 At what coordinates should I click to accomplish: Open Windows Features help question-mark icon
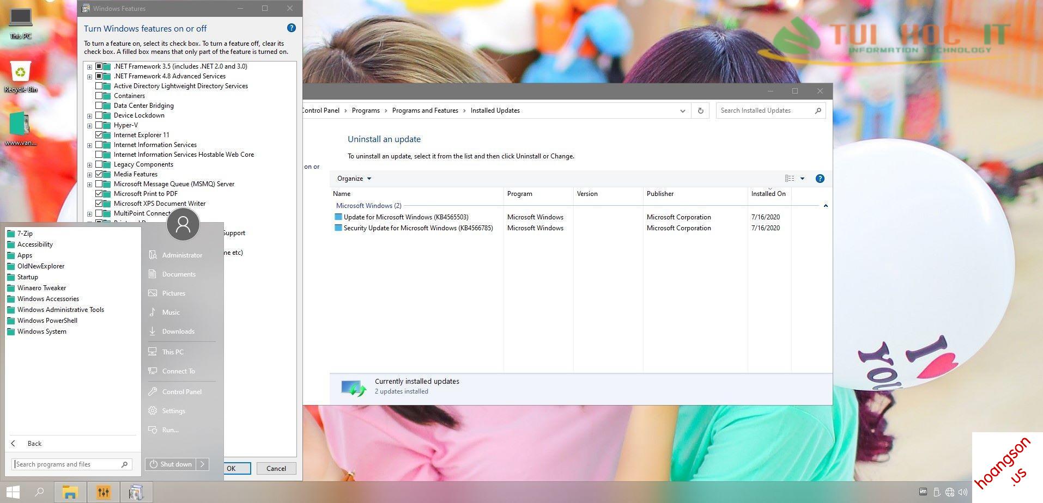tap(291, 28)
